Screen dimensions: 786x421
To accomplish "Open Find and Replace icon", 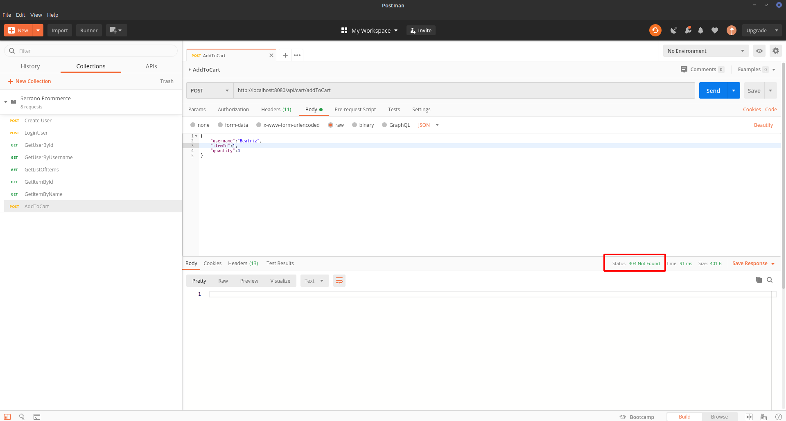I will coord(22,417).
